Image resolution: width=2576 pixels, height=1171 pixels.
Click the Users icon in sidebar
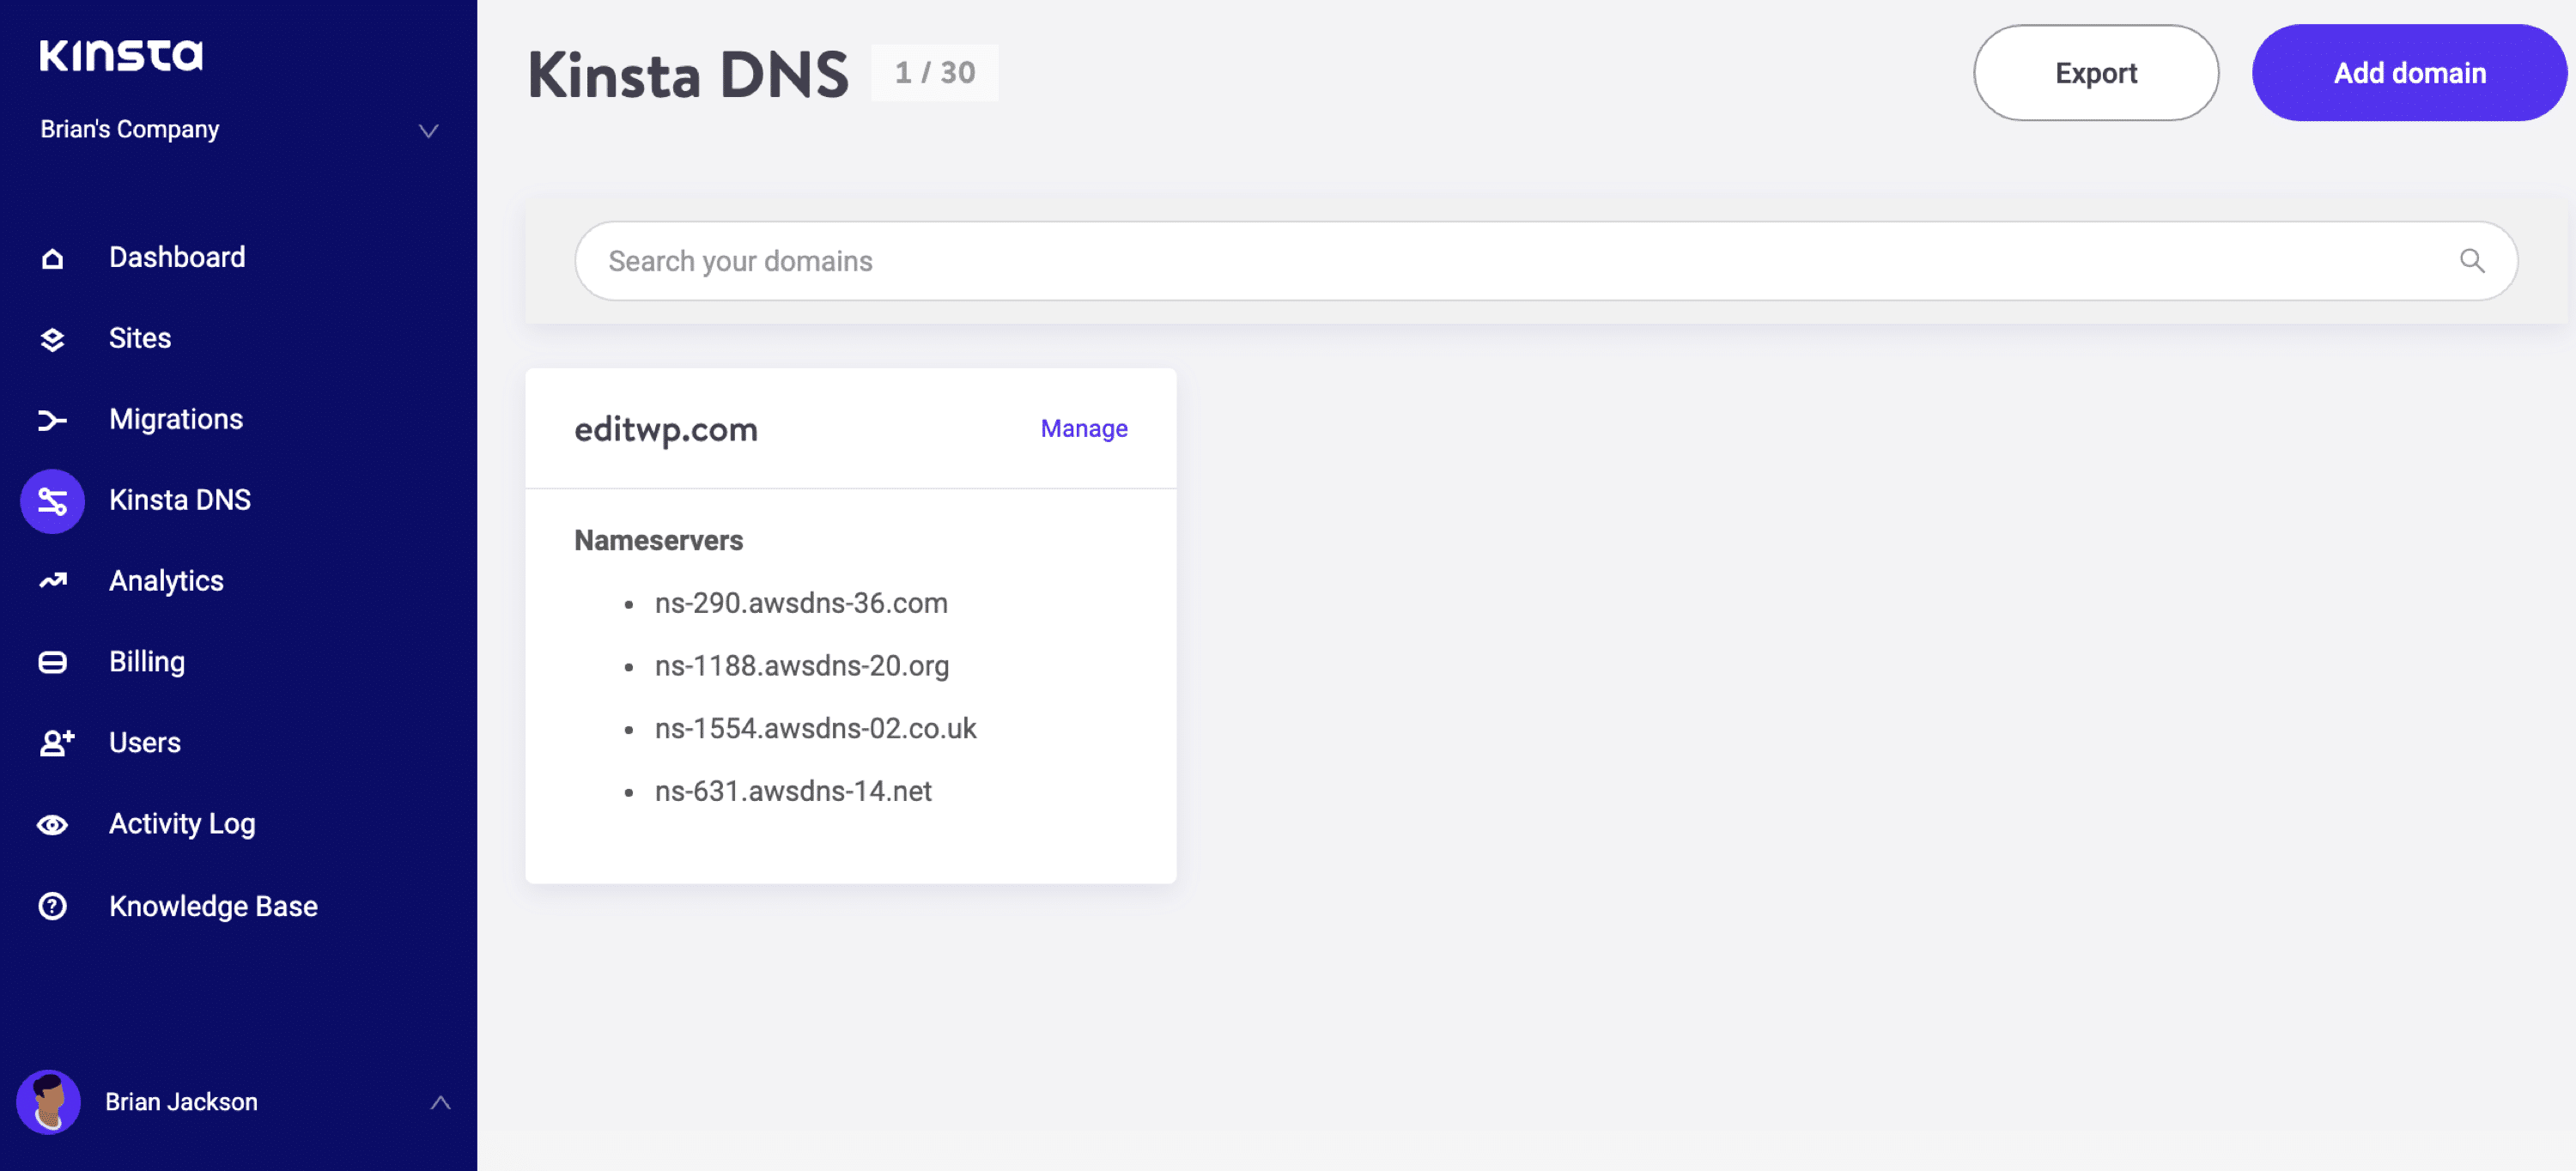tap(54, 741)
